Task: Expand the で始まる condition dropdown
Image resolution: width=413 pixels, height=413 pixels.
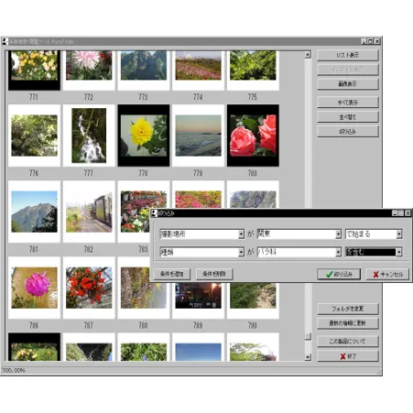Action: (399, 234)
